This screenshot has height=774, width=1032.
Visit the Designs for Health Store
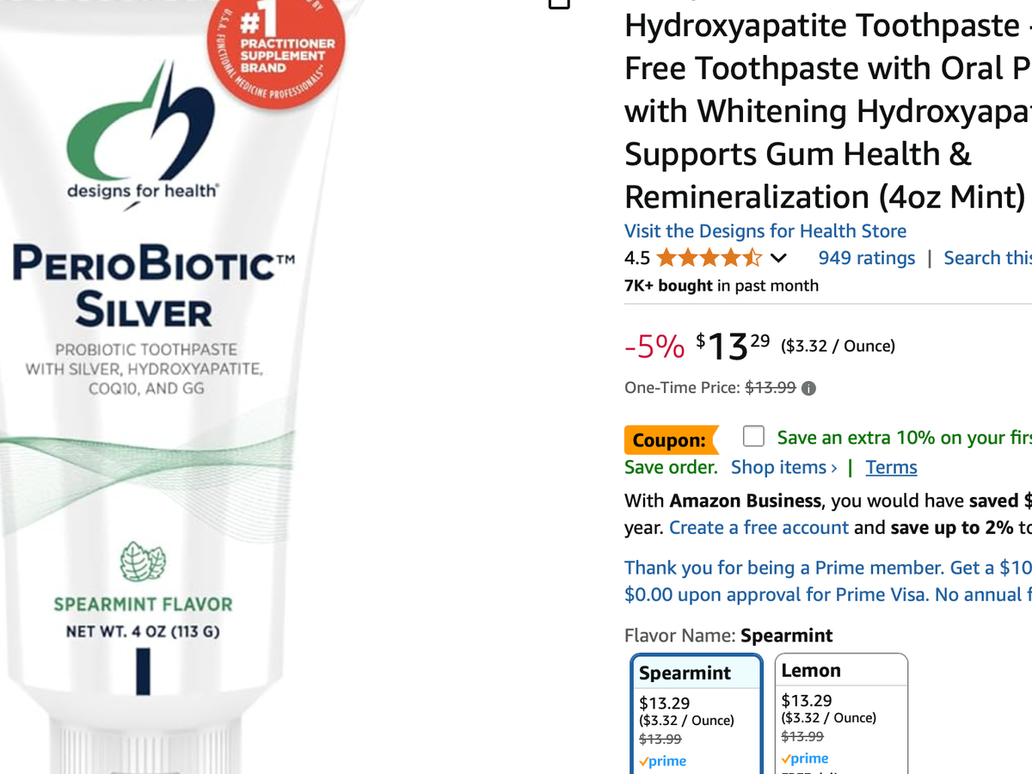click(765, 231)
